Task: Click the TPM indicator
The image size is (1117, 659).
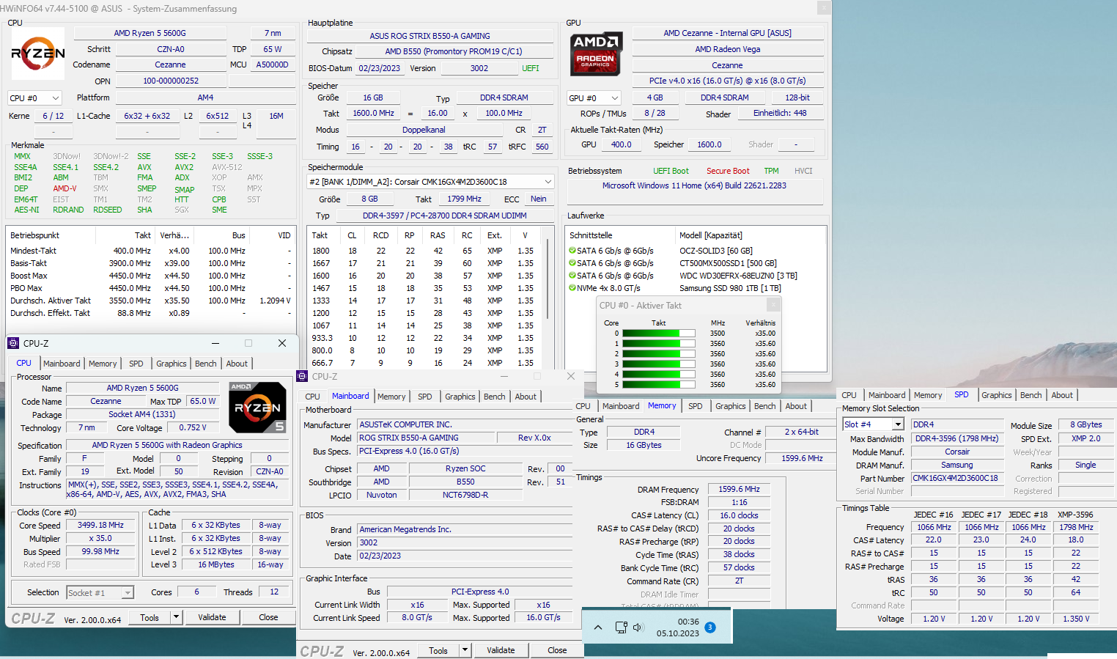Action: [x=771, y=171]
